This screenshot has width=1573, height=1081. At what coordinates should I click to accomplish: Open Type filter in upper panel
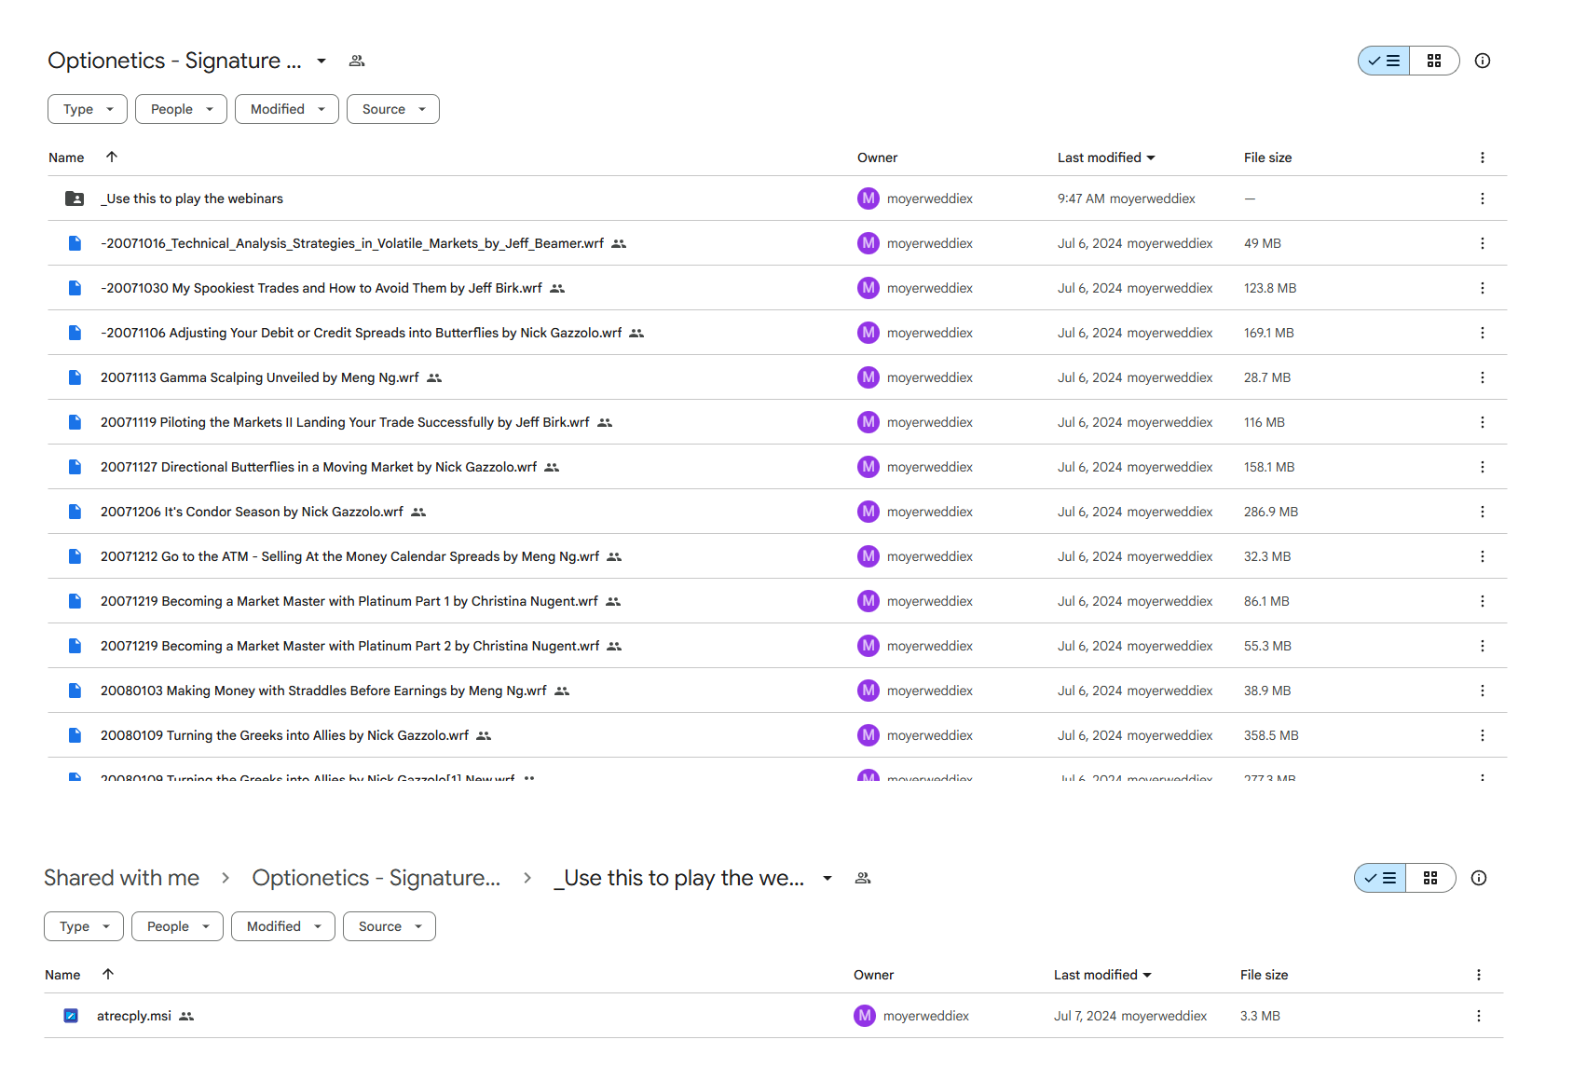(x=88, y=109)
